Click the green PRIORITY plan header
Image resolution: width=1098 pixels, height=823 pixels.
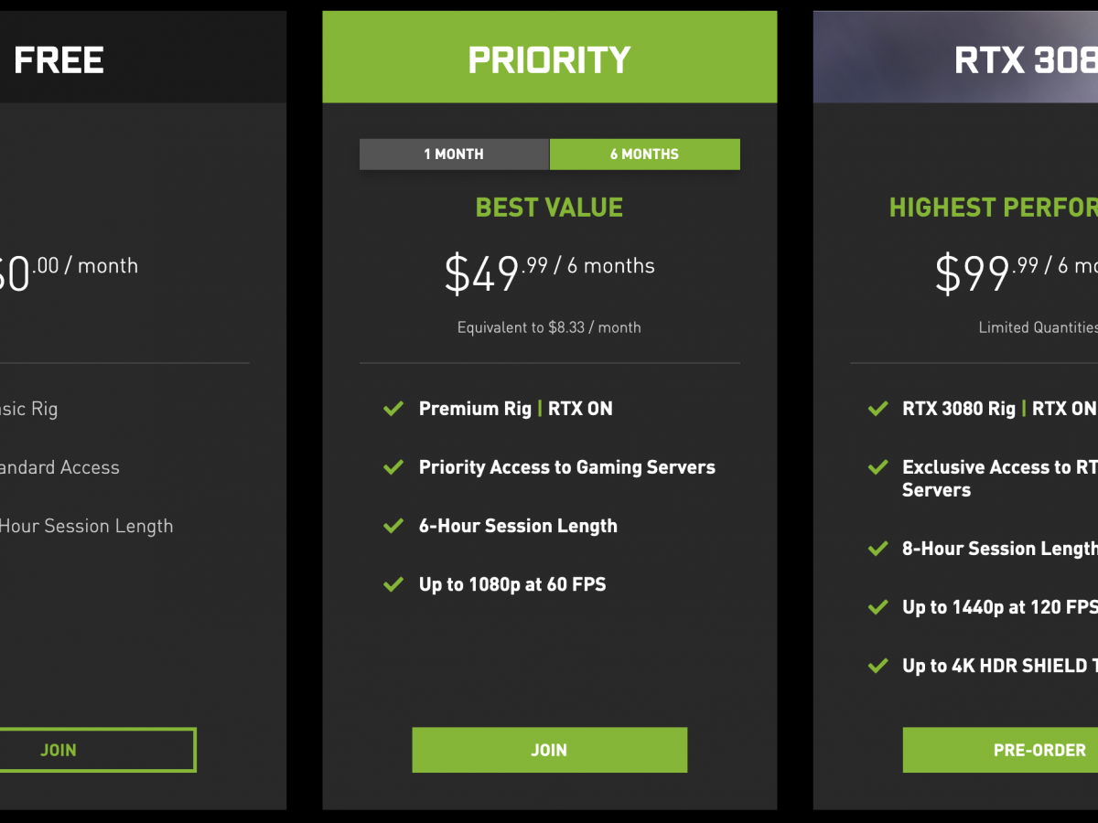(x=549, y=60)
